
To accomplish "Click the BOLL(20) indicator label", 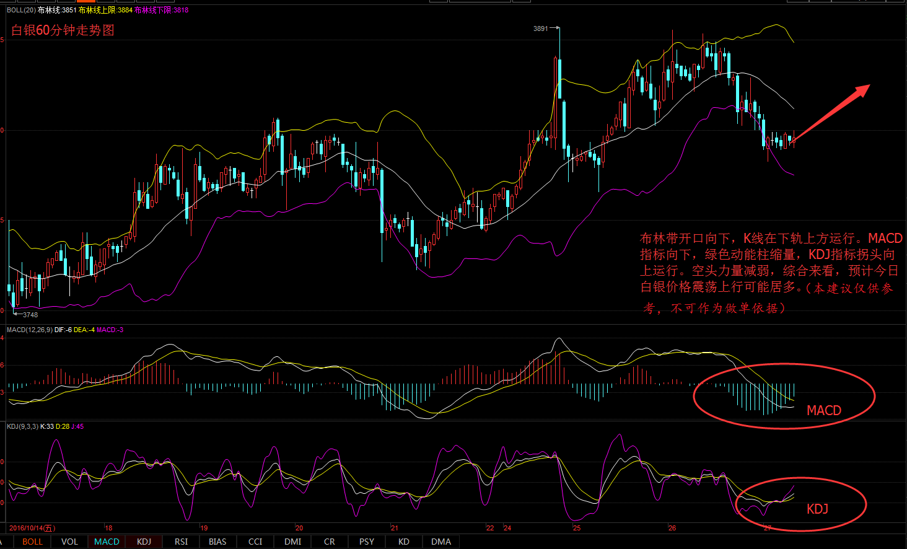I will coord(21,10).
